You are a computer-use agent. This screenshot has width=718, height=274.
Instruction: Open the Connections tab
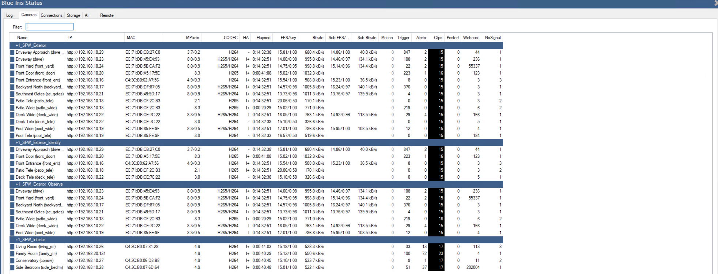coord(52,15)
